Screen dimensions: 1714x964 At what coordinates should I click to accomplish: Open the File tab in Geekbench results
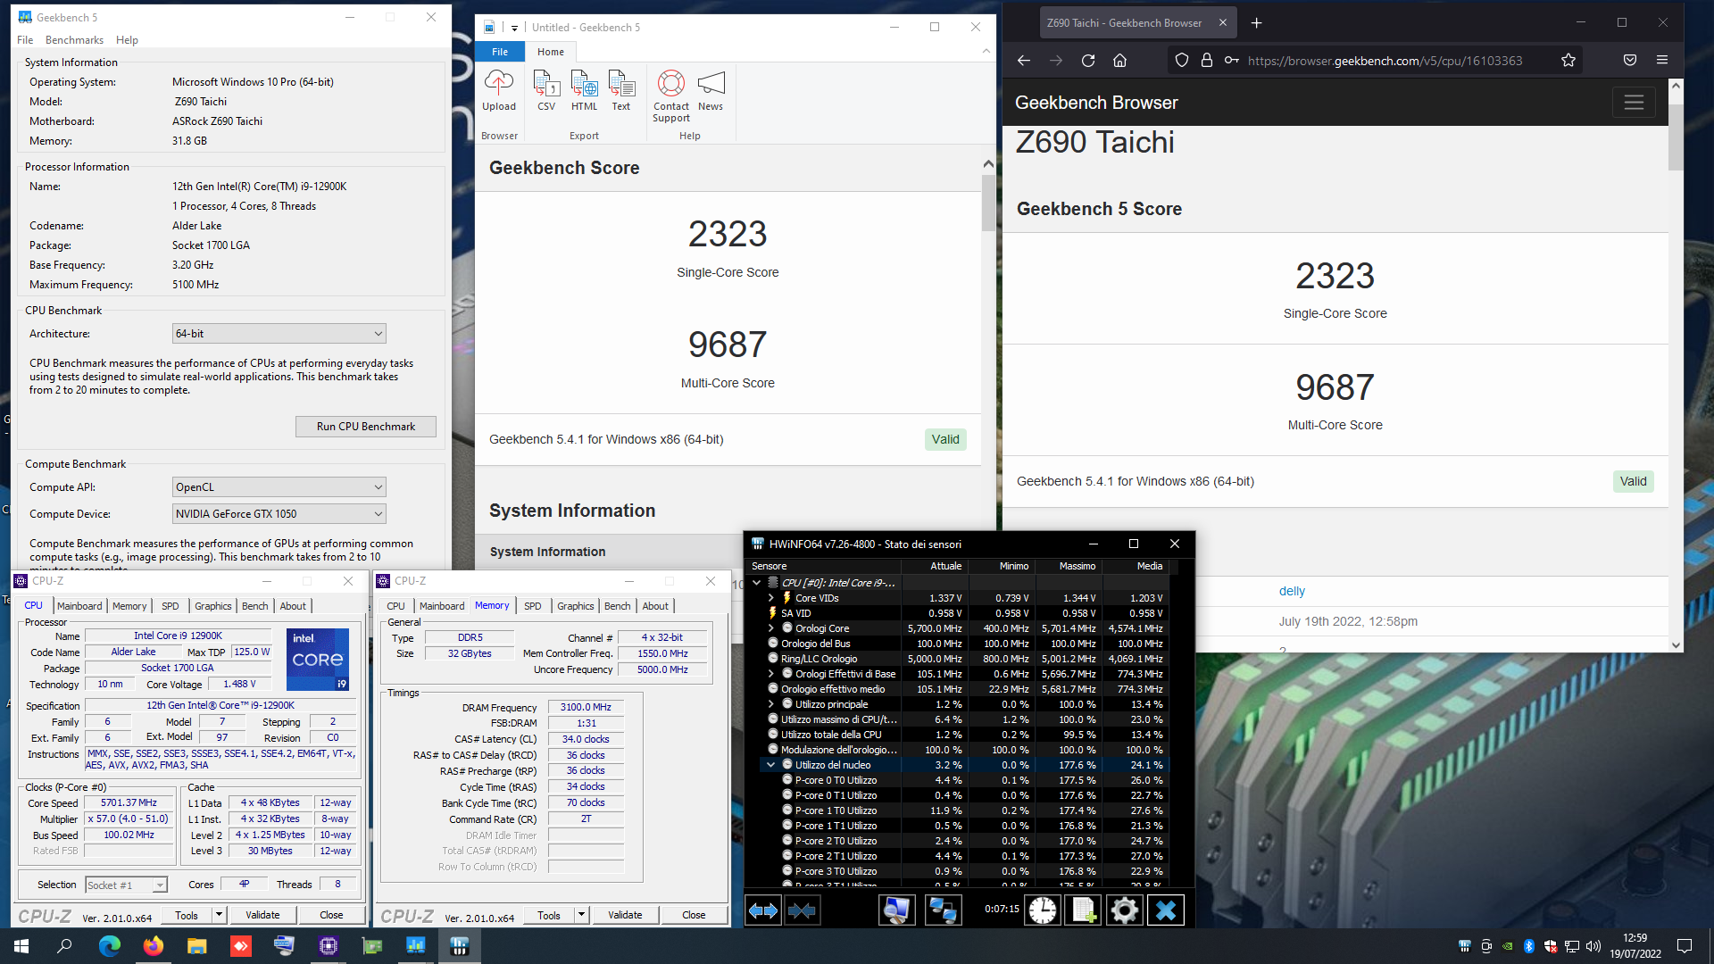pyautogui.click(x=500, y=52)
